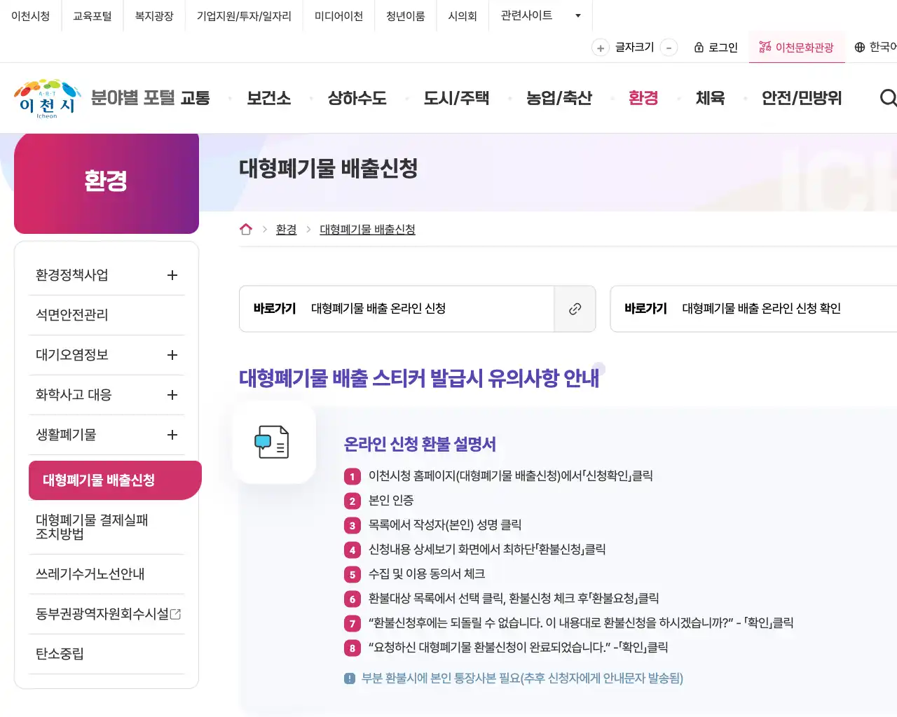The height and width of the screenshot is (717, 897).
Task: Click 환경 breadcrumb link
Action: [286, 229]
